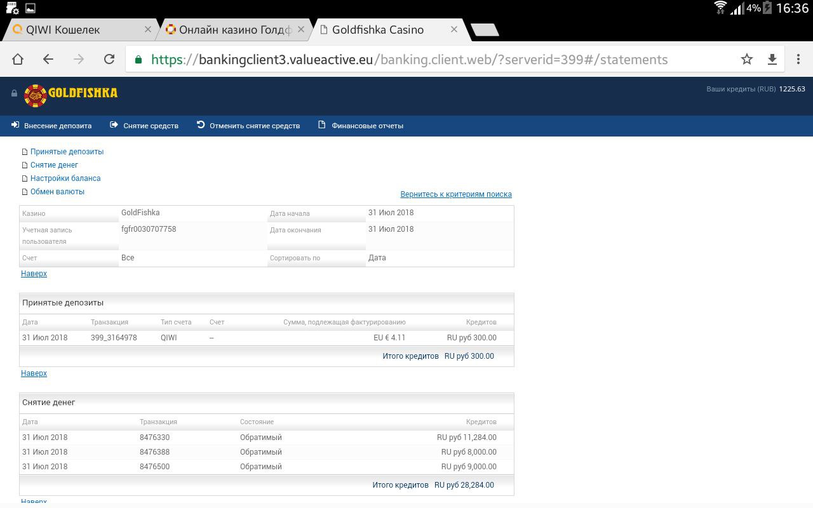
Task: Open a new browser tab
Action: [485, 30]
